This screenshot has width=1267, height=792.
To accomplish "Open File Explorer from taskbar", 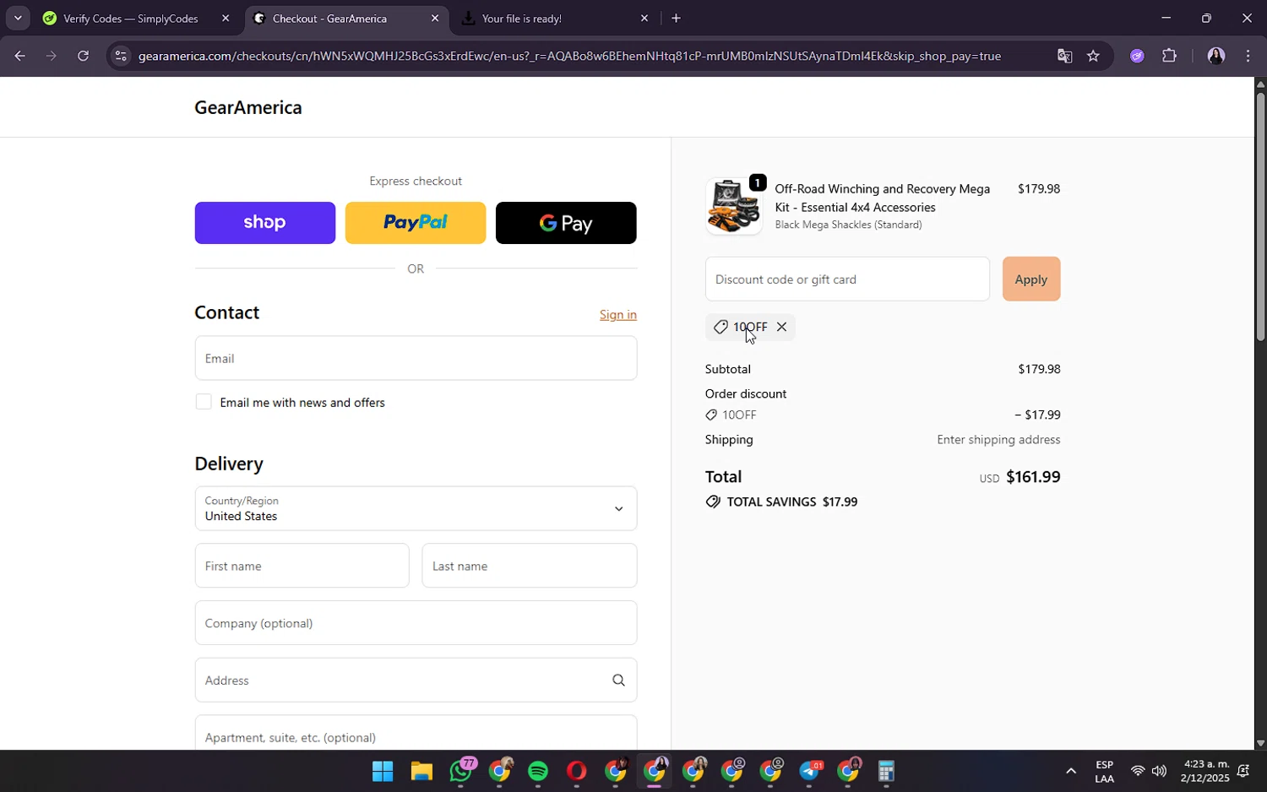I will (421, 771).
